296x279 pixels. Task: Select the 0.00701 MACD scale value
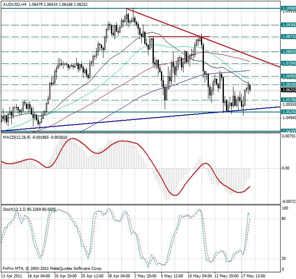point(289,136)
